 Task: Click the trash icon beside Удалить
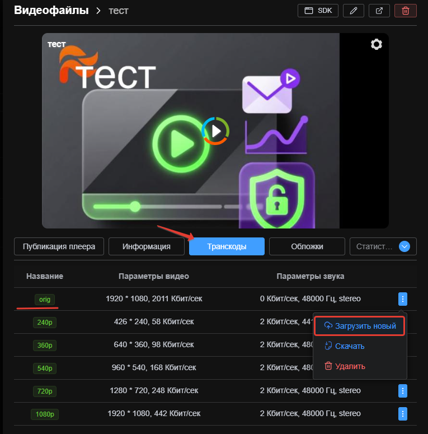pos(328,366)
